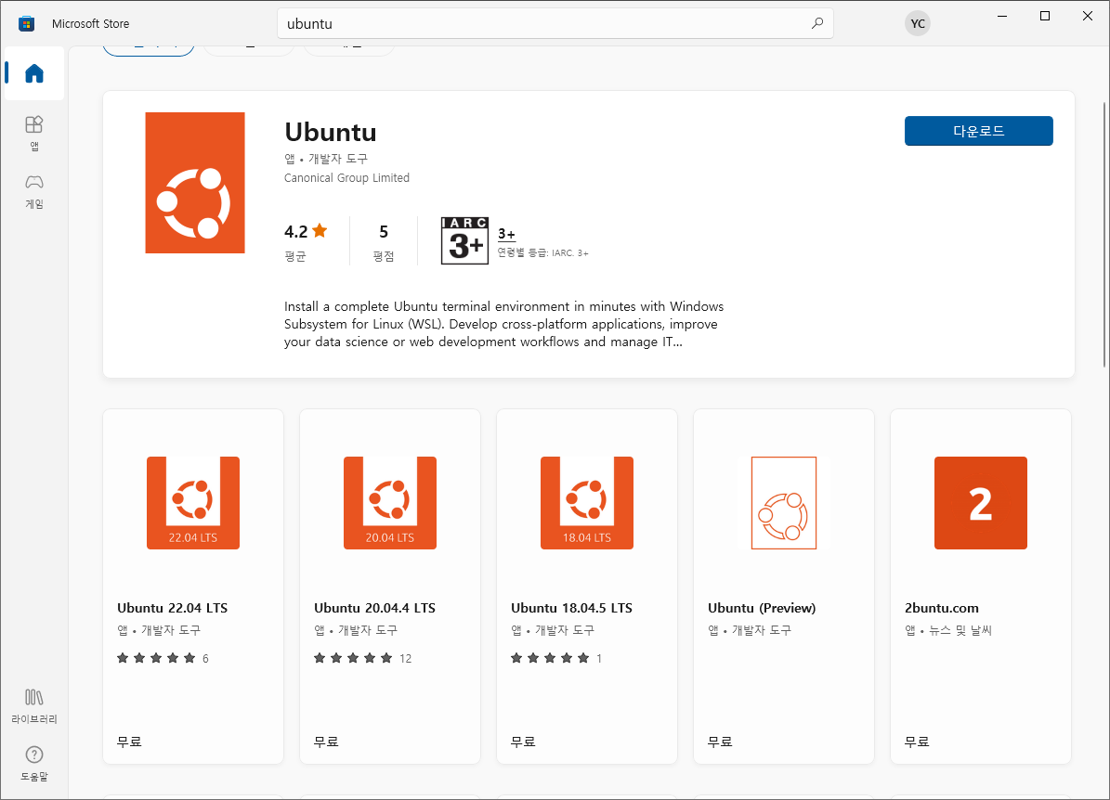The height and width of the screenshot is (800, 1110).
Task: Click the large Ubuntu app logo
Action: [x=195, y=183]
